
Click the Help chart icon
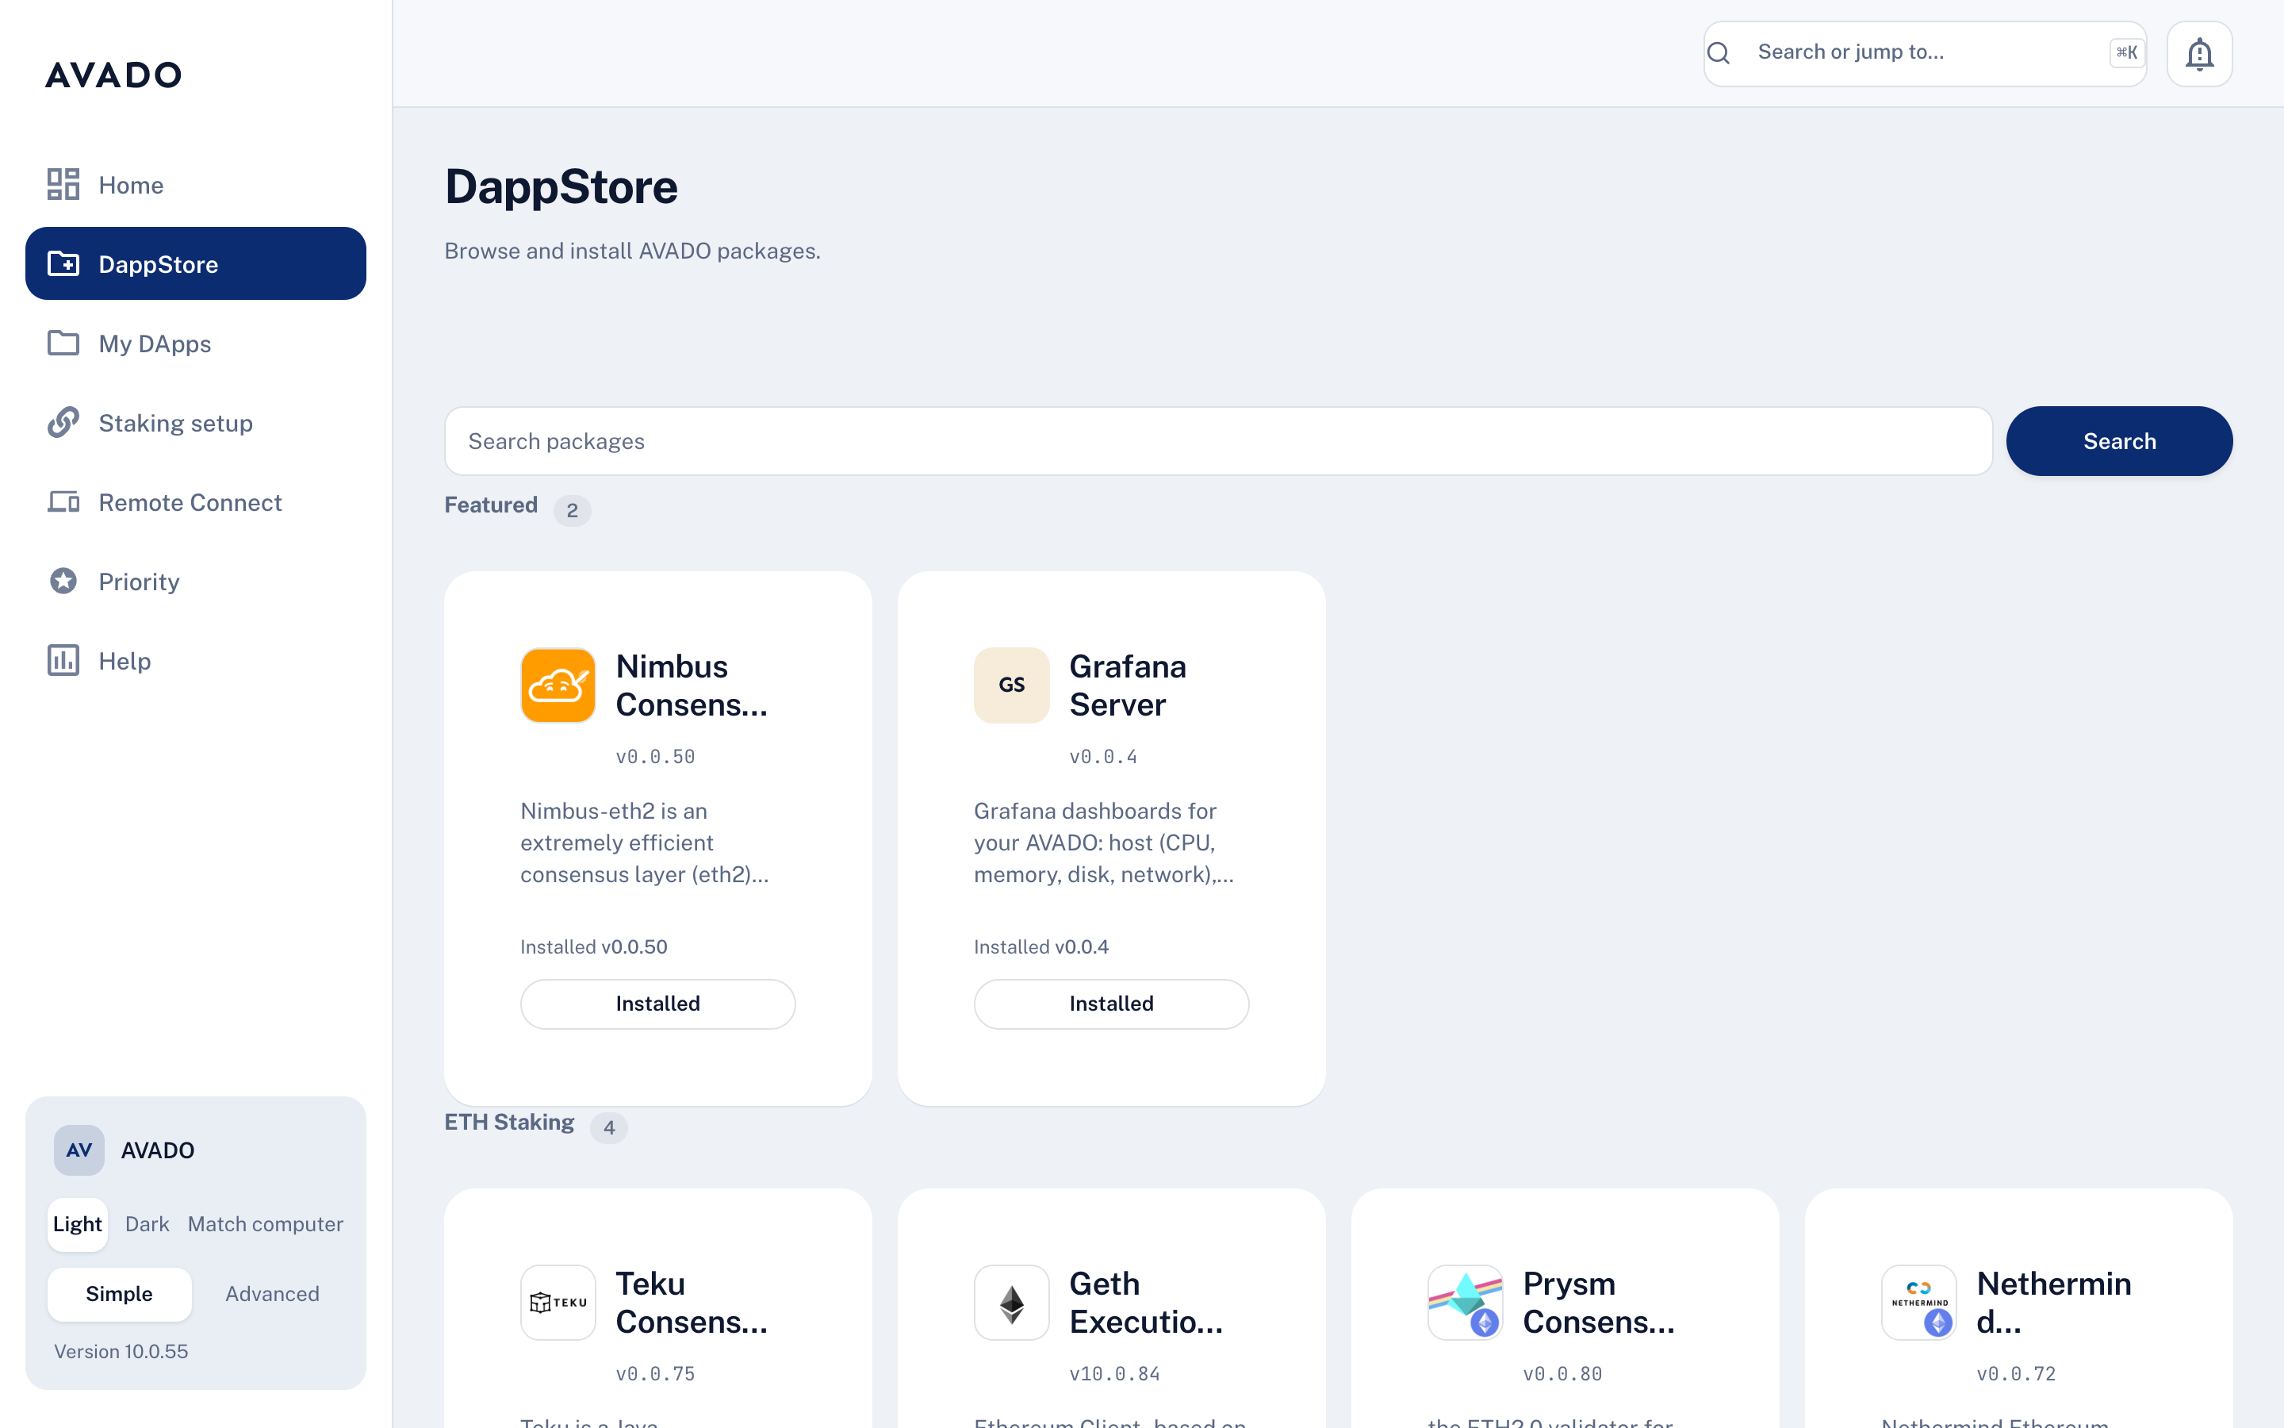click(x=63, y=660)
